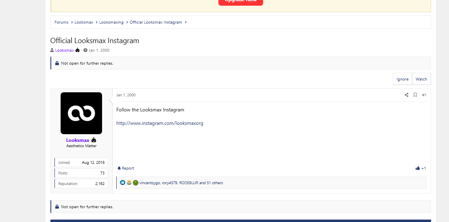The image size is (449, 222).
Task: Share this post via share icon
Action: 406,95
